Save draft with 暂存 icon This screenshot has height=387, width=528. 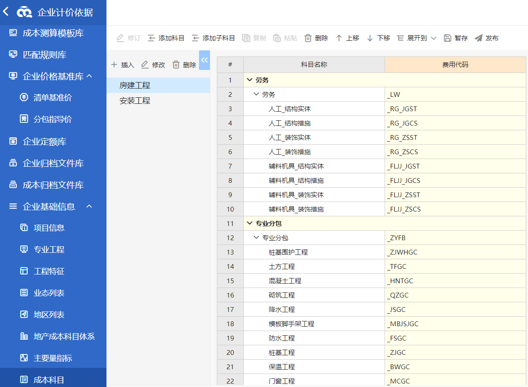tap(448, 38)
